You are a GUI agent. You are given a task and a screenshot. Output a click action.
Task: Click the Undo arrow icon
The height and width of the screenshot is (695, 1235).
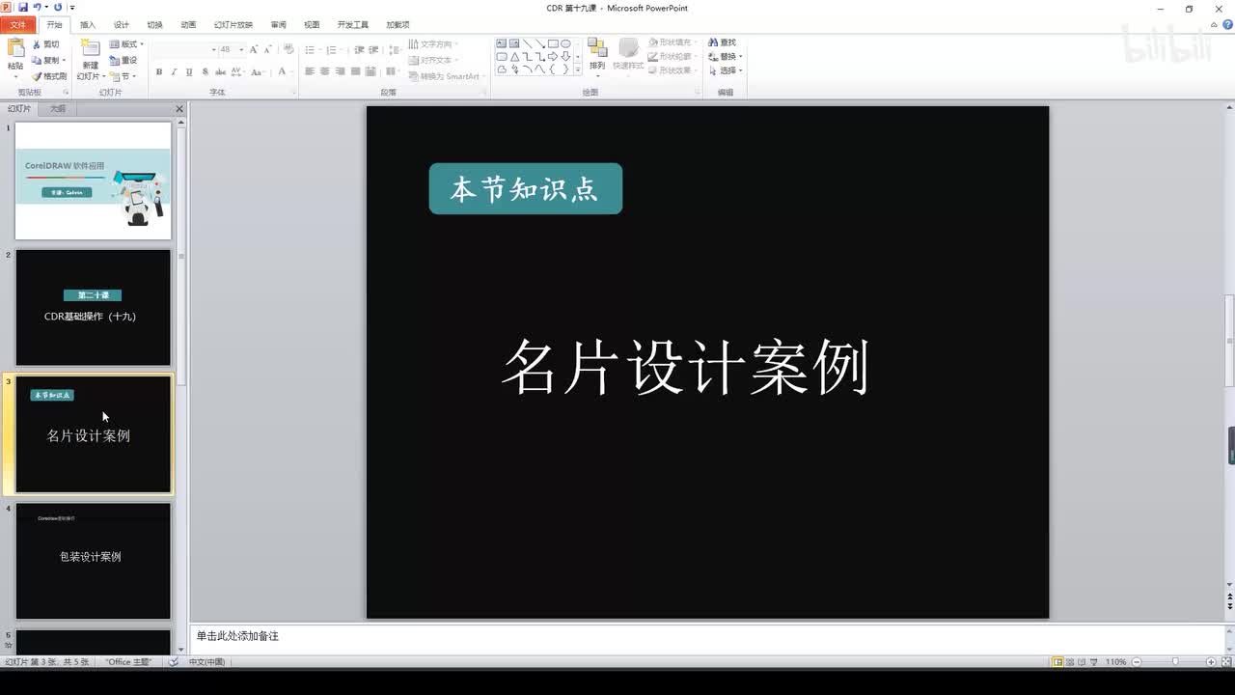click(x=37, y=7)
